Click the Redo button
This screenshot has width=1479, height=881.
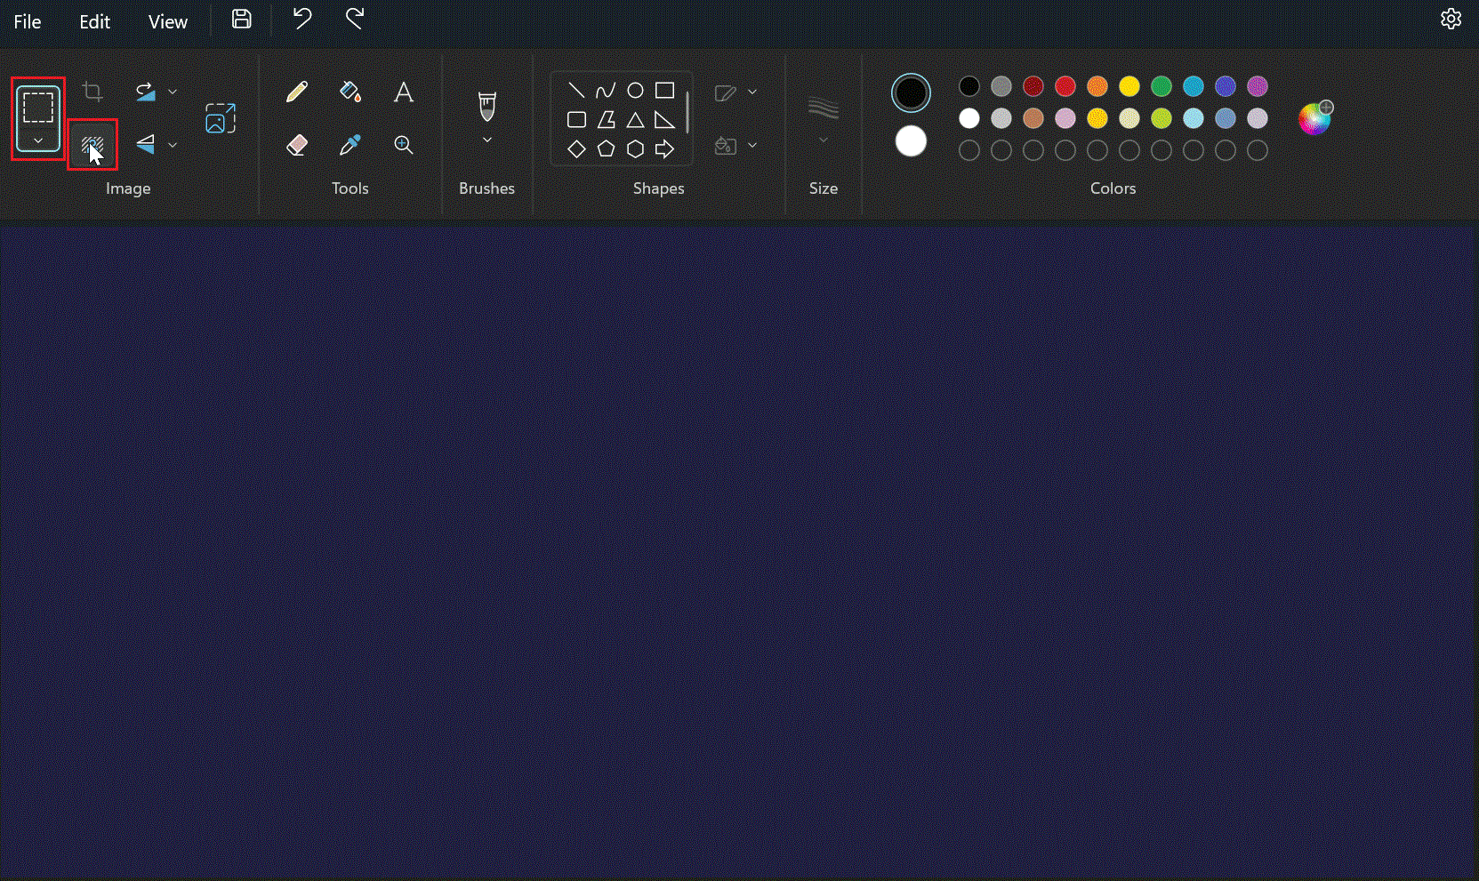coord(353,20)
